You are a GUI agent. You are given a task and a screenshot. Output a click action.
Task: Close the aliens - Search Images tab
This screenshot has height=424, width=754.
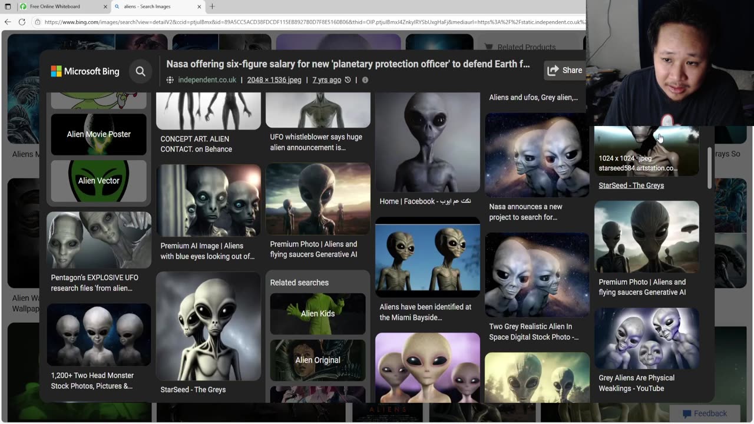199,6
